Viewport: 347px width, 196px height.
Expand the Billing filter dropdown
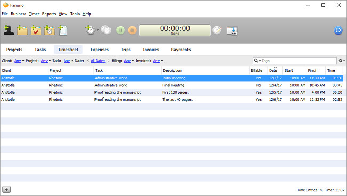tap(129, 61)
